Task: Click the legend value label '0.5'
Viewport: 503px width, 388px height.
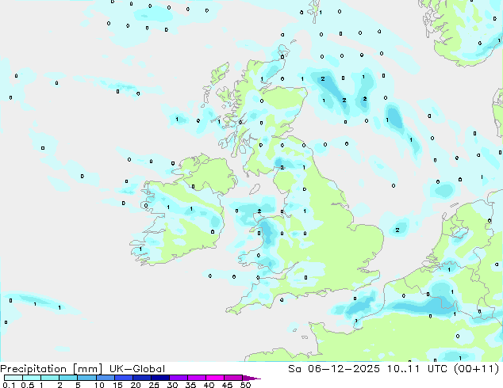Action: point(27,385)
